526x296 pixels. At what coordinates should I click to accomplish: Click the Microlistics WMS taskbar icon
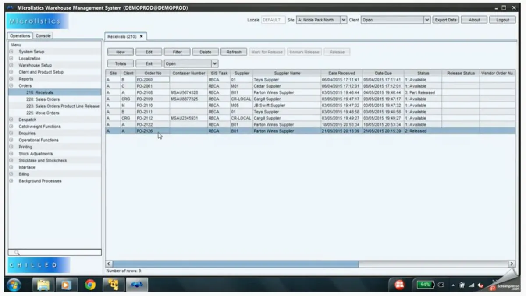137,285
